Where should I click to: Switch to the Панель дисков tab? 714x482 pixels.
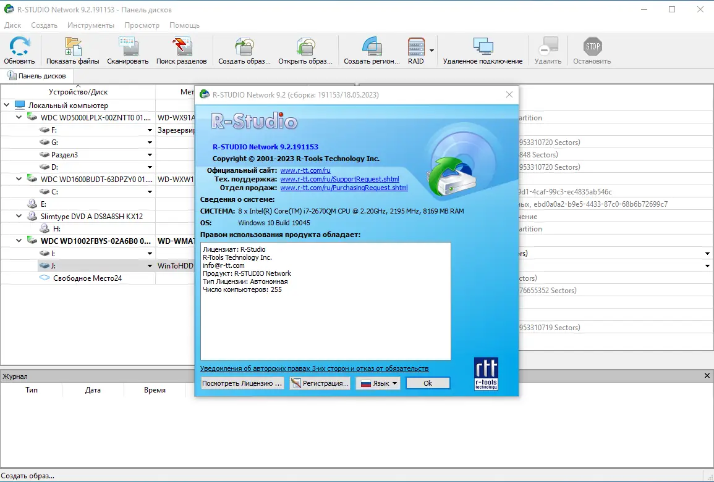click(x=38, y=75)
